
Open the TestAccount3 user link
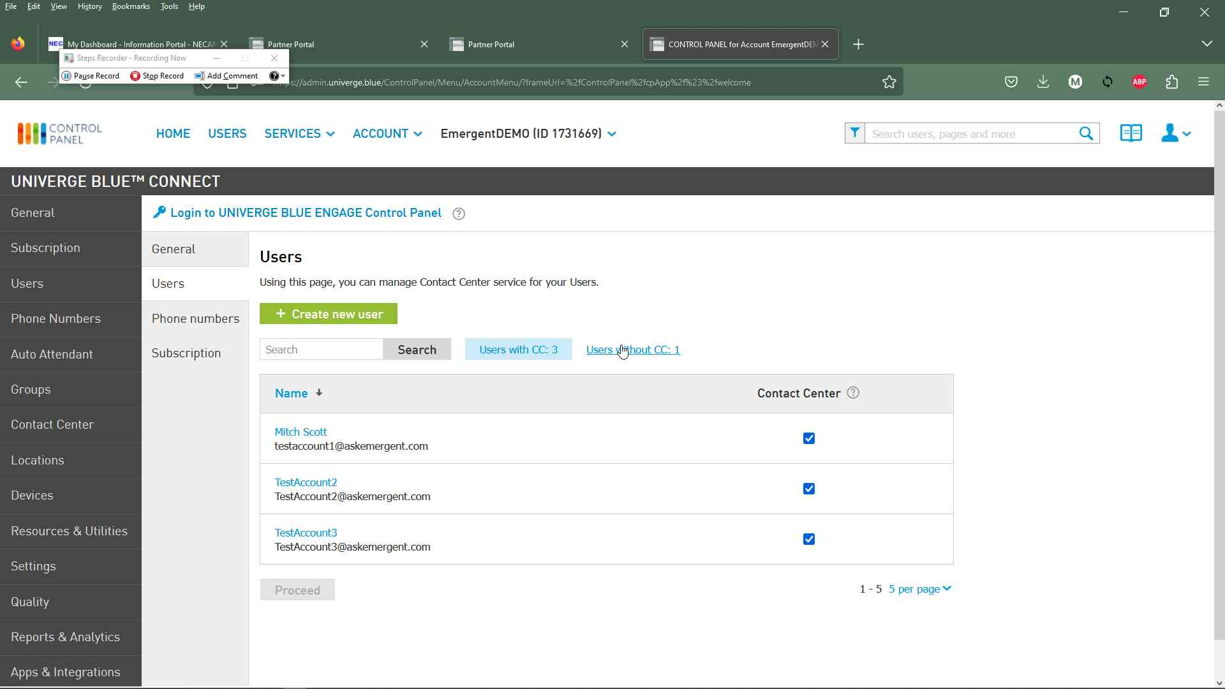click(x=306, y=533)
